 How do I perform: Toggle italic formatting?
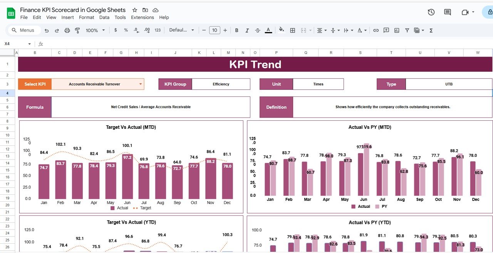point(247,30)
